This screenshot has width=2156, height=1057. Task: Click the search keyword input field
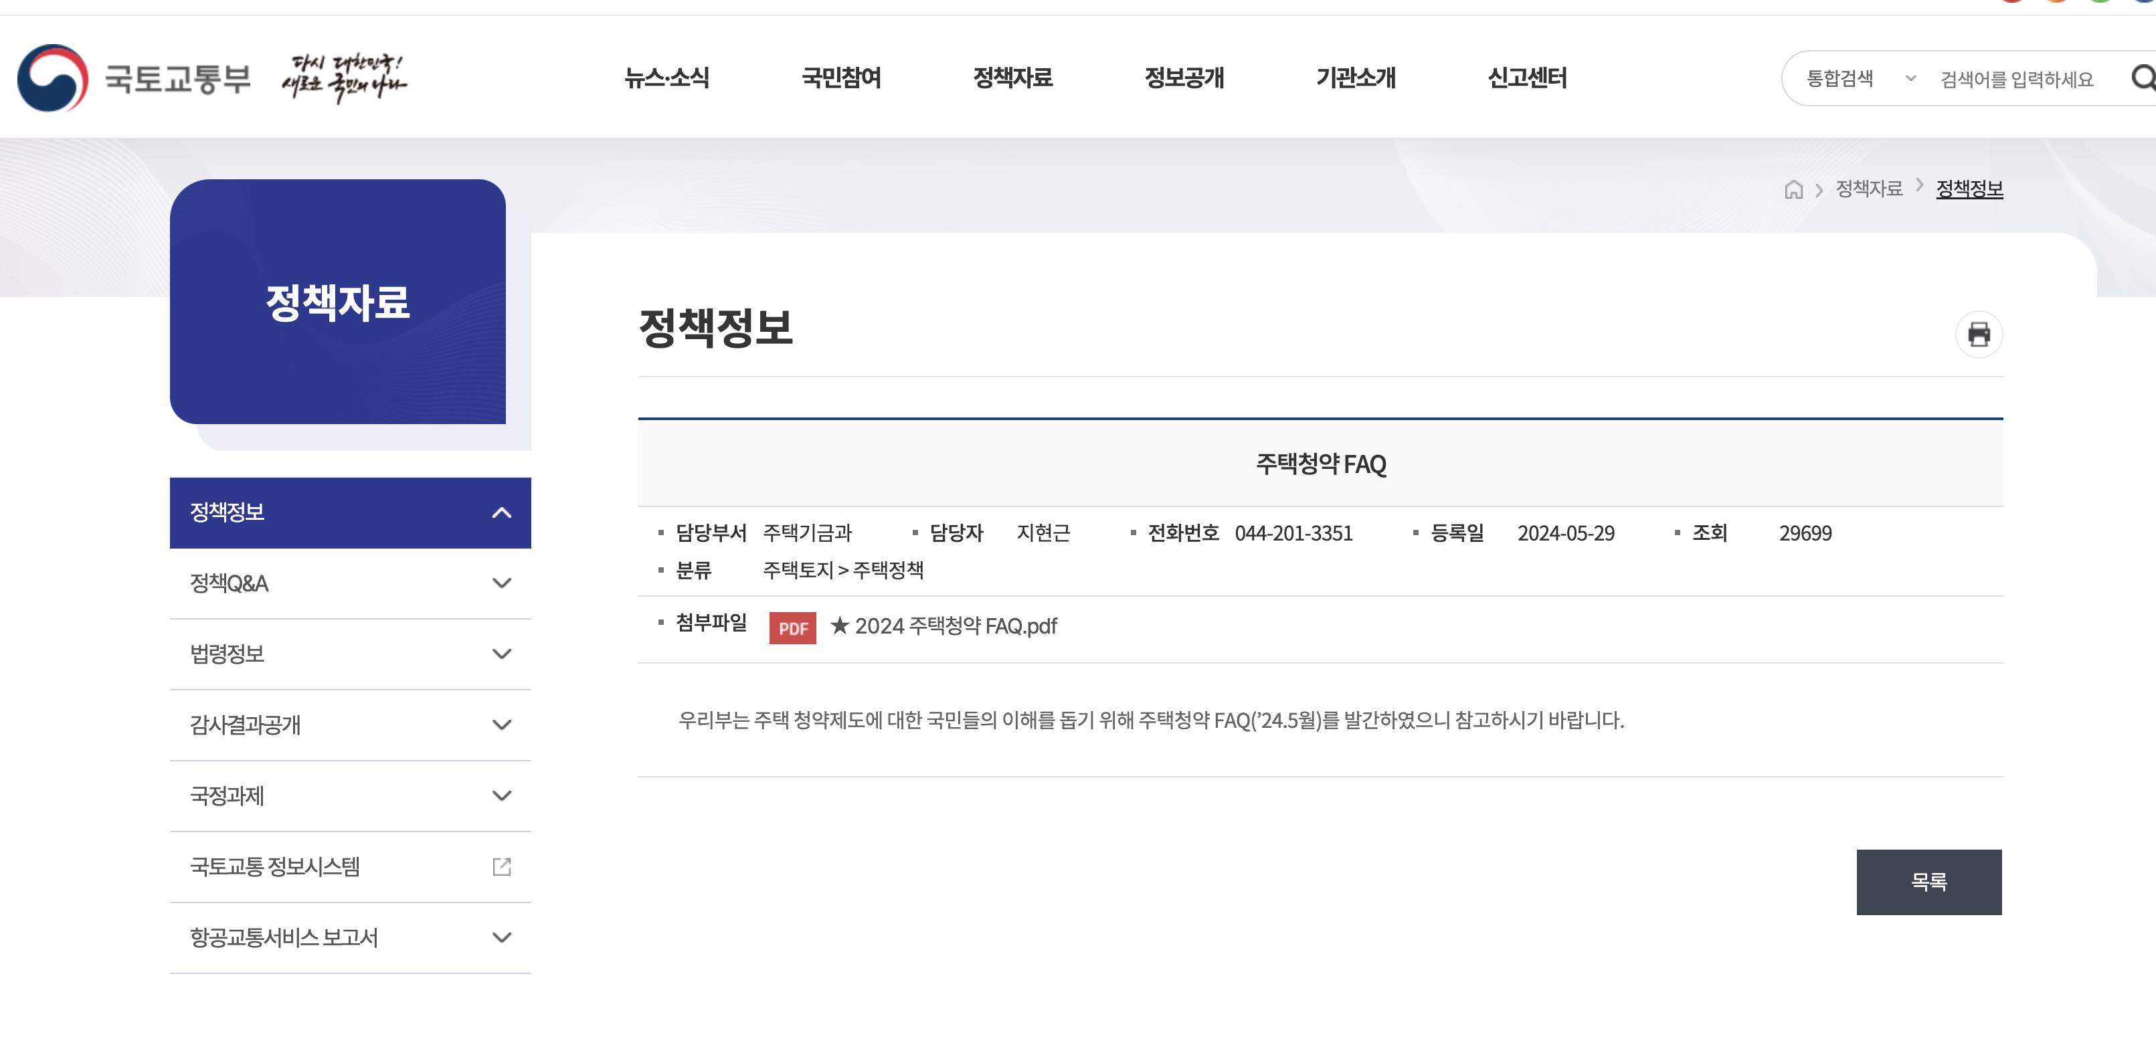[x=2017, y=79]
